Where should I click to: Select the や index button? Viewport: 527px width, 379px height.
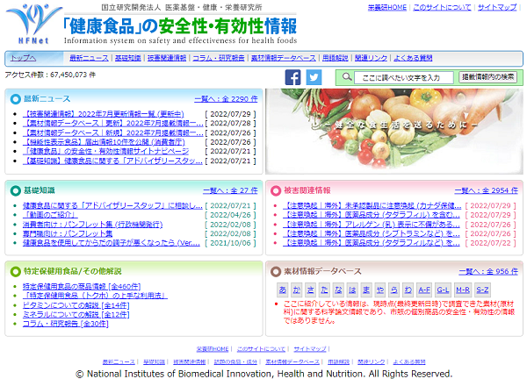pos(380,290)
